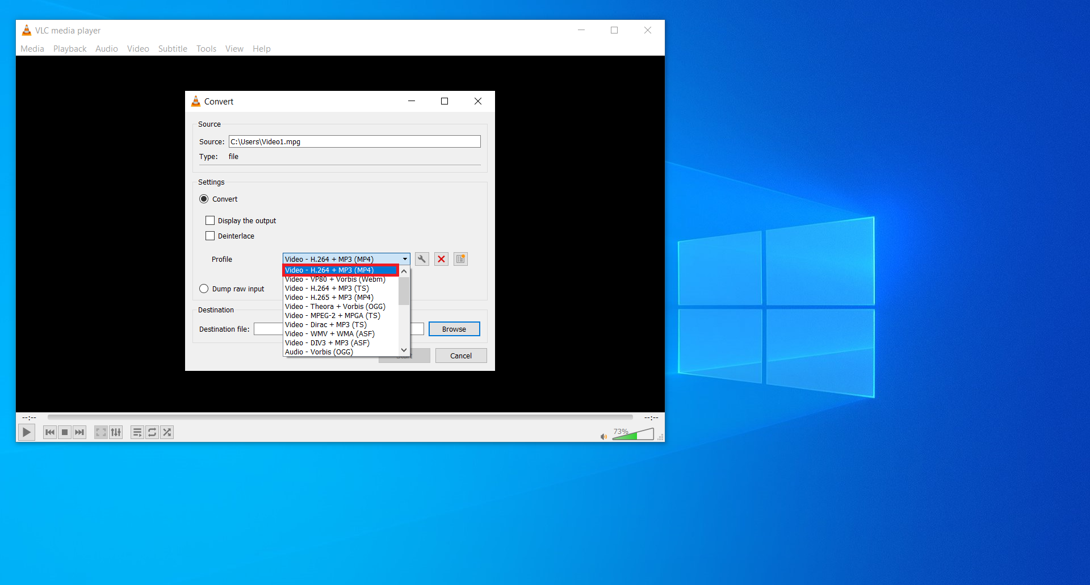Enable random shuffle playback icon

167,432
